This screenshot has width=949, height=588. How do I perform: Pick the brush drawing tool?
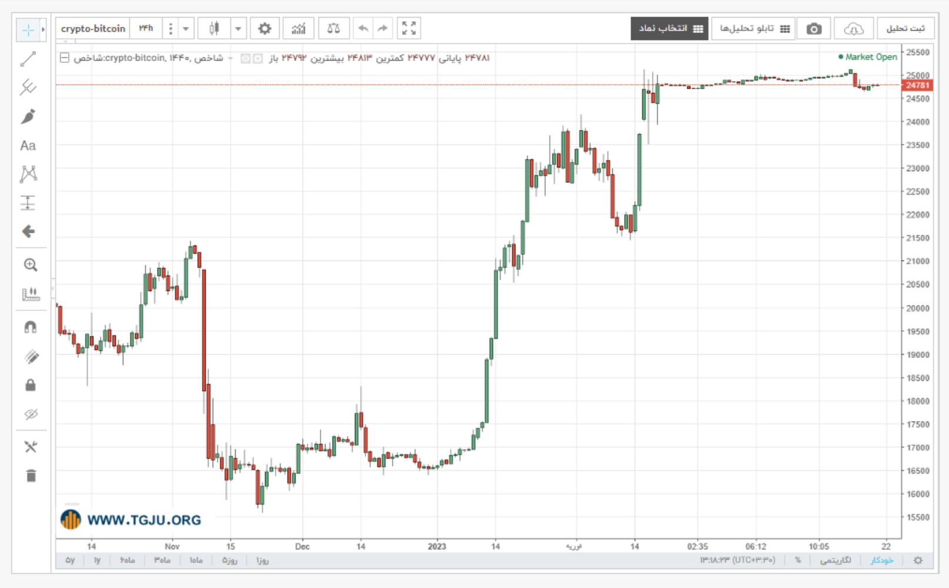pos(28,116)
